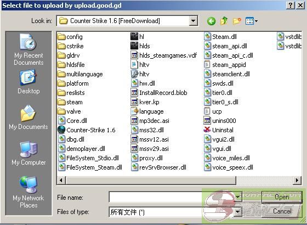The image size is (307, 225).
Task: Select the reslists folder
Action: (x=71, y=93)
